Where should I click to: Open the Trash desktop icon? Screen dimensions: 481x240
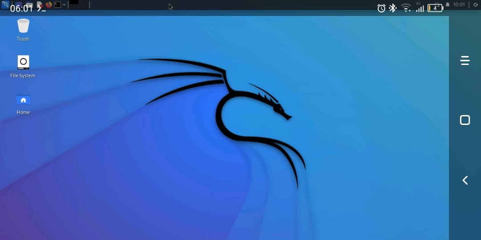tap(23, 30)
